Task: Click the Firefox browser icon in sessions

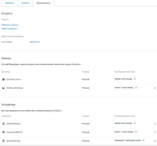Action: [x=4, y=88]
